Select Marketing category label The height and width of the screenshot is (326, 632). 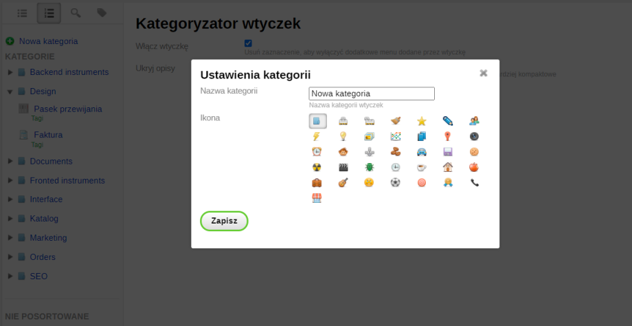[x=48, y=238]
